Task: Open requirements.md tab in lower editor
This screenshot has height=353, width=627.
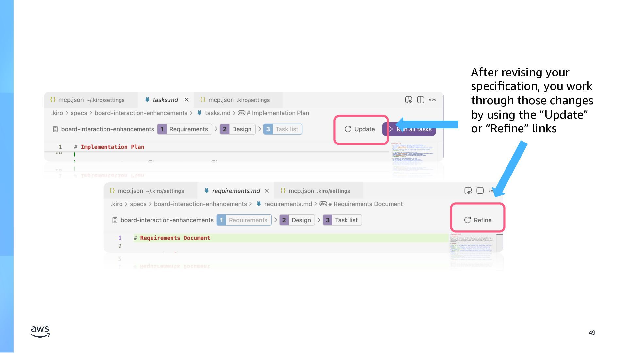Action: pyautogui.click(x=236, y=191)
